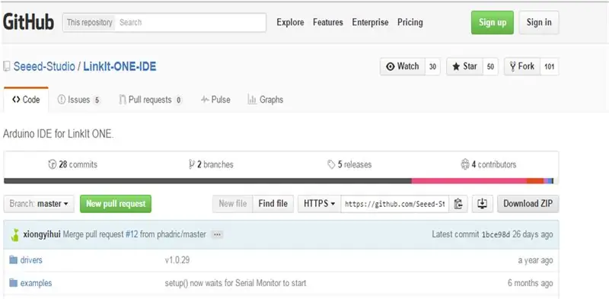Click the Features menu link
This screenshot has height=299, width=609.
click(328, 23)
